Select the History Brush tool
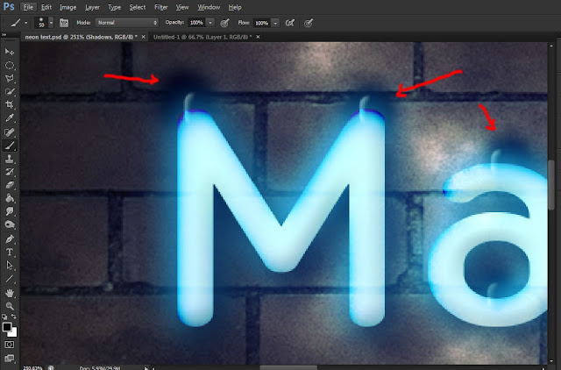 click(x=10, y=172)
